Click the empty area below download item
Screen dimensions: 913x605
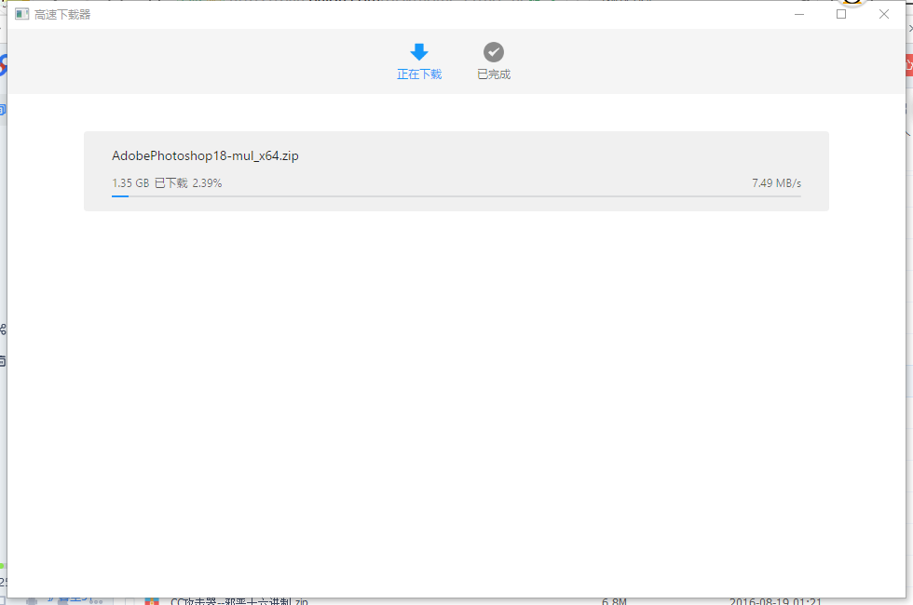(x=456, y=391)
